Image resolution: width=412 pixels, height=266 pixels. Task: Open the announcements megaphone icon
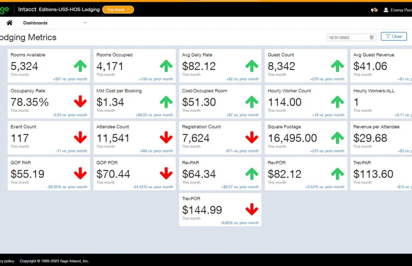tap(374, 10)
